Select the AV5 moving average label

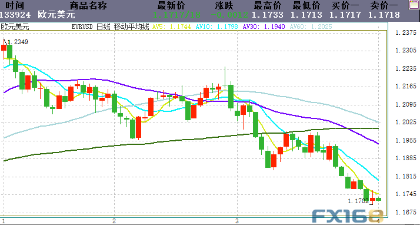pos(171,27)
